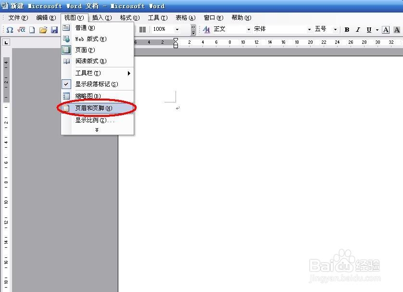The height and width of the screenshot is (292, 403).
Task: Enable Thumbnails view
Action: 98,96
